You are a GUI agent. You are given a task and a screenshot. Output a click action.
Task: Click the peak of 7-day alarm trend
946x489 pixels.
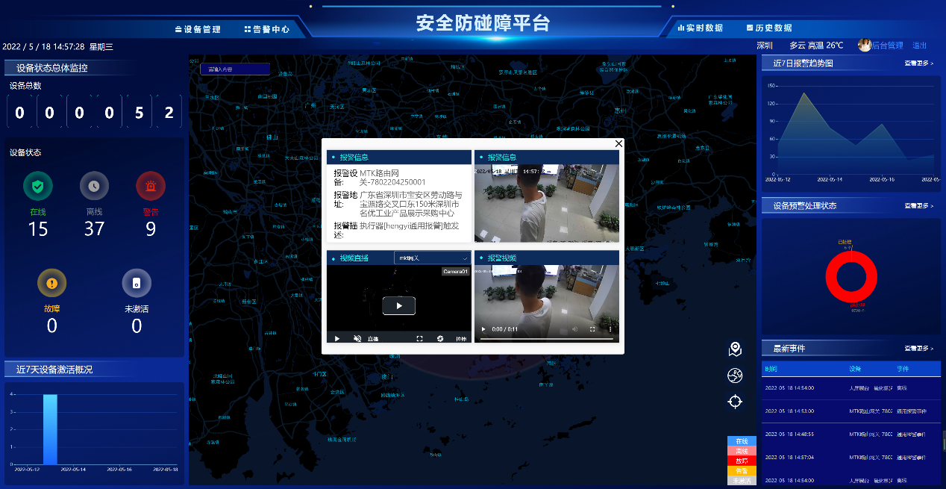804,93
